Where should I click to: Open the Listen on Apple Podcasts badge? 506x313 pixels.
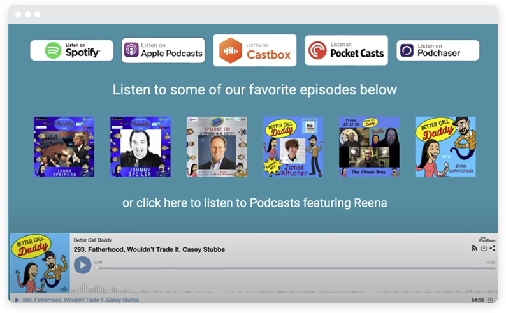[x=163, y=50]
